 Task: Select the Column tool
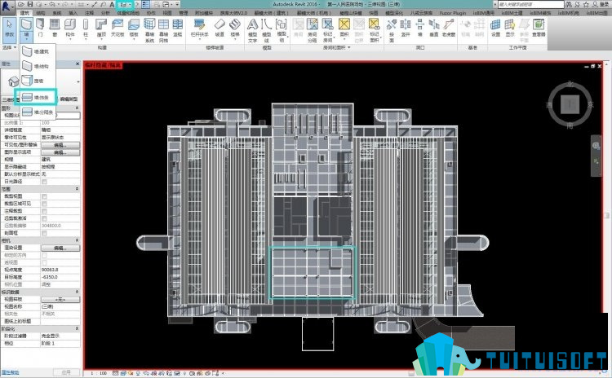86,29
